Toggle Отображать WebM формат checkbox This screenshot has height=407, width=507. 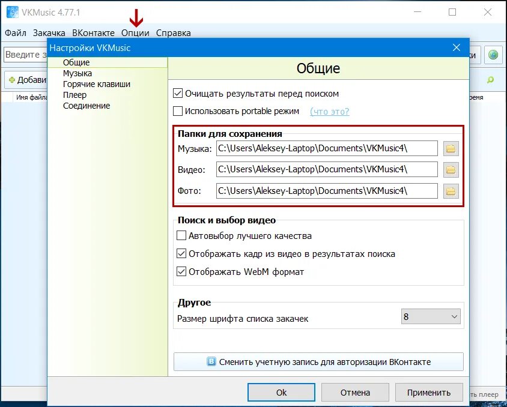181,272
